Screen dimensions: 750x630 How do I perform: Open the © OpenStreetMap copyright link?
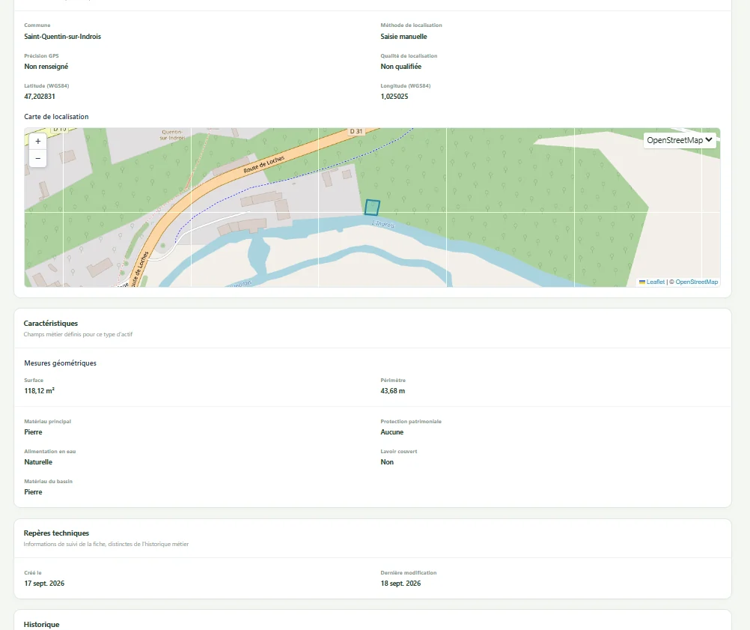694,282
